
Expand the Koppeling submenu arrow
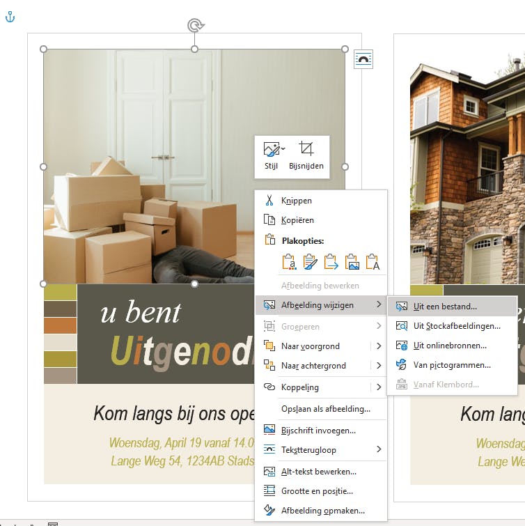pyautogui.click(x=379, y=387)
